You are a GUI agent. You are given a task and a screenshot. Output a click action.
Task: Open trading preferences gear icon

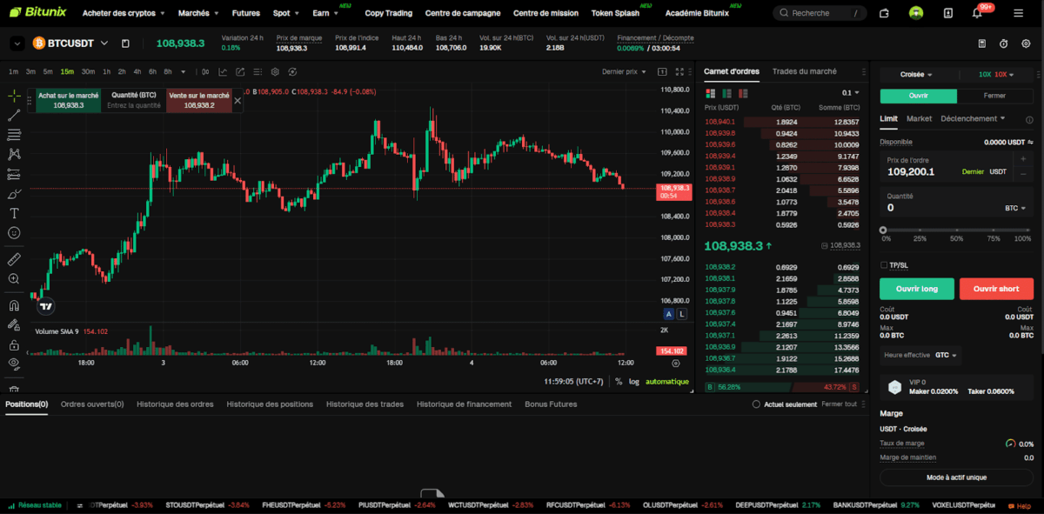pos(1026,43)
